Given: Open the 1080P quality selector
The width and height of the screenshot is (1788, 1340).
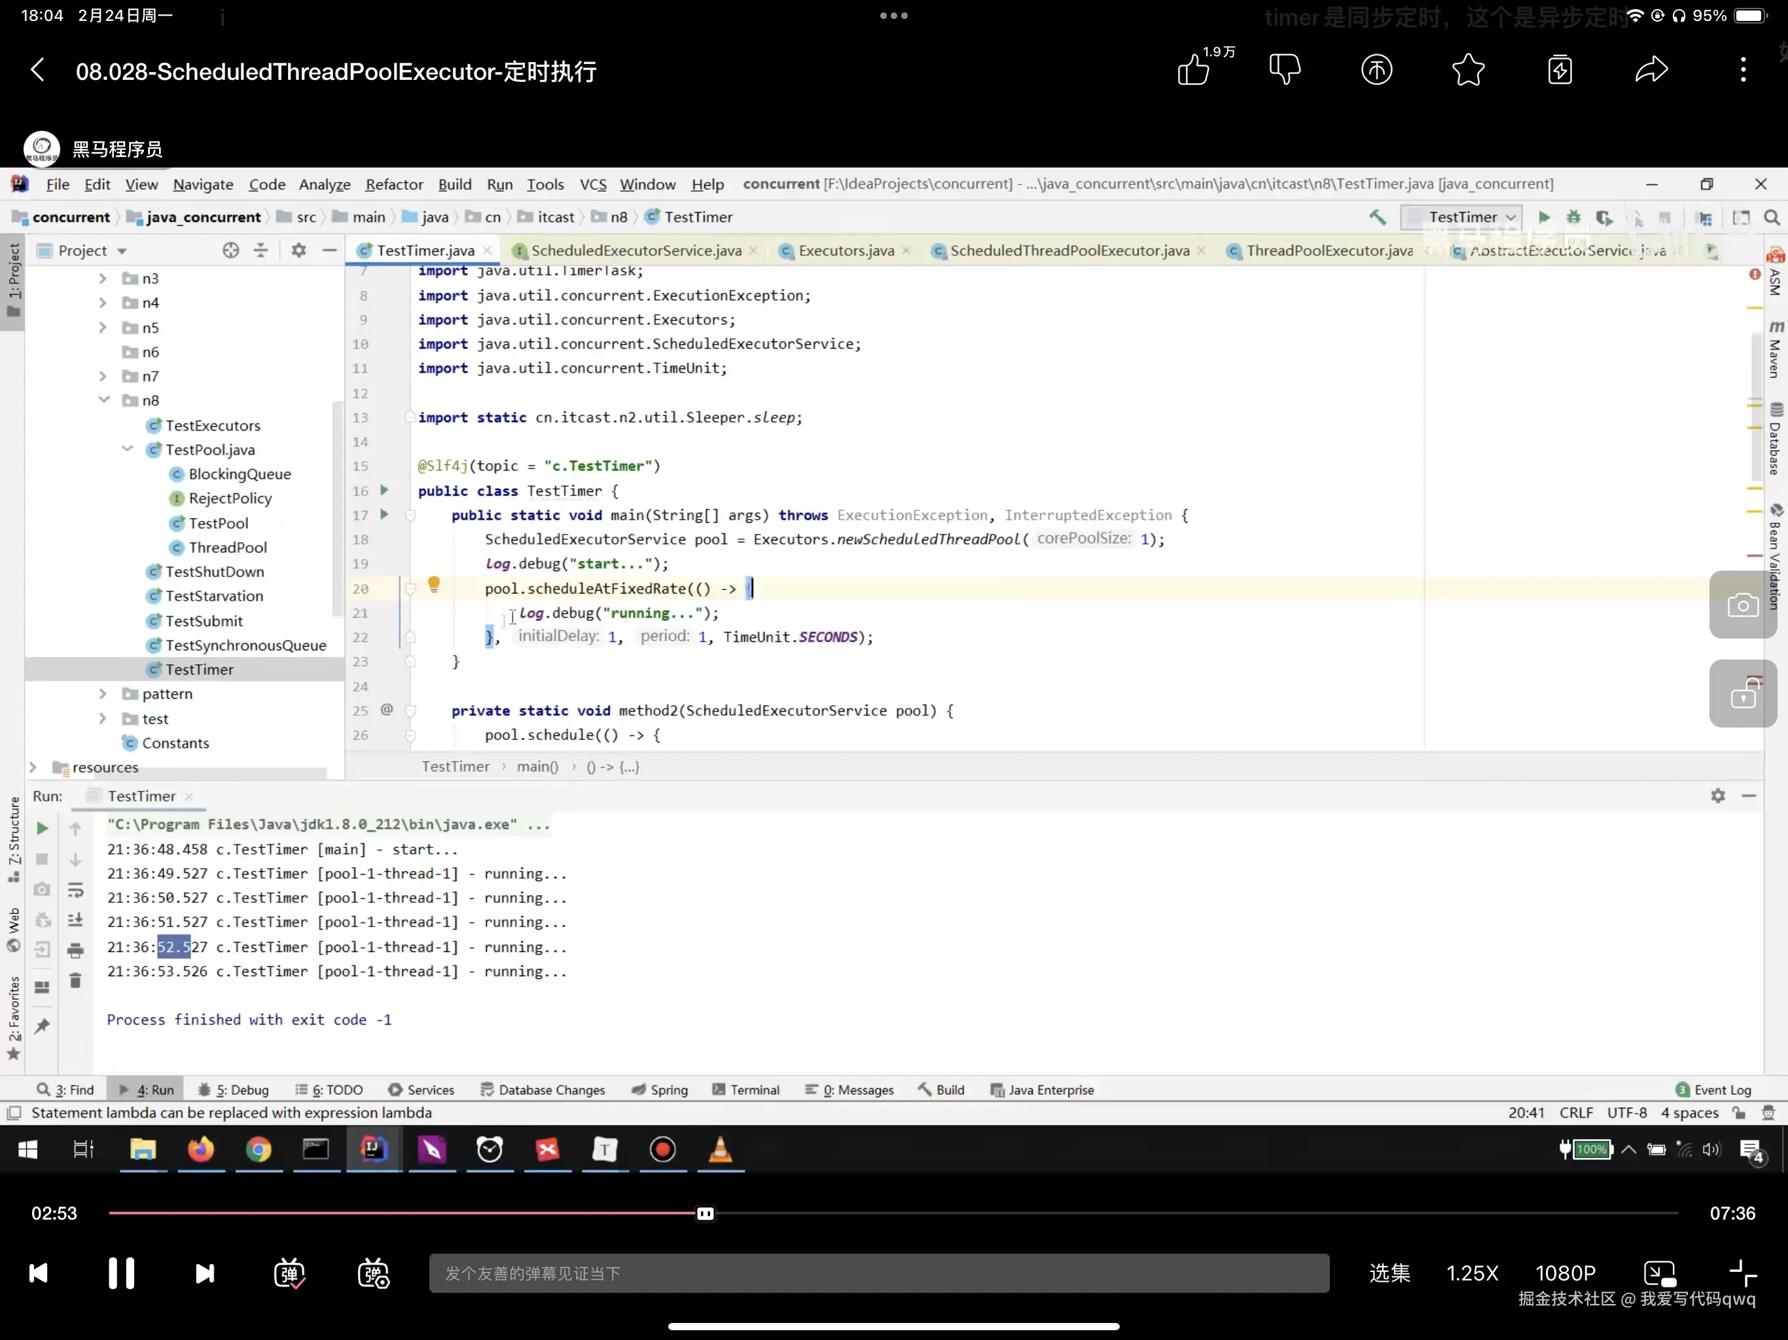Looking at the screenshot, I should coord(1565,1273).
